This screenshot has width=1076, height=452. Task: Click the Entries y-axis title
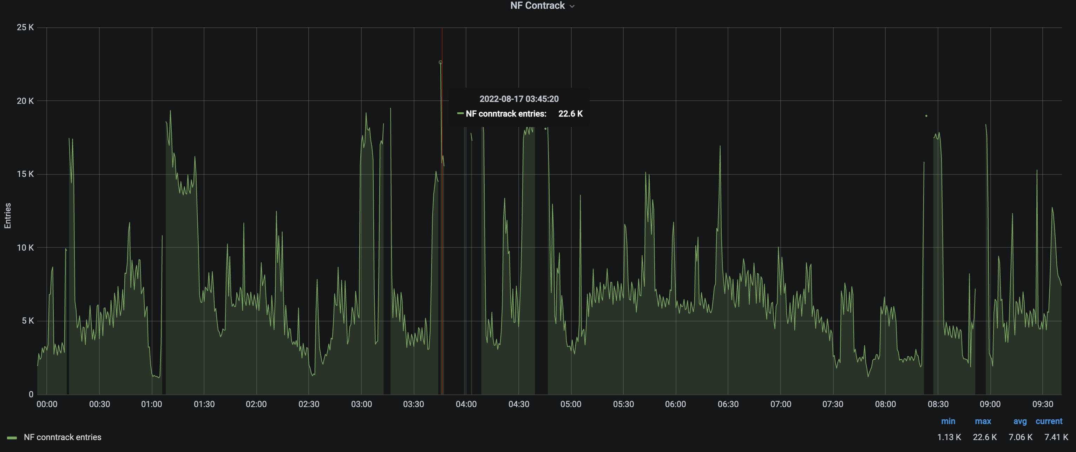7,215
